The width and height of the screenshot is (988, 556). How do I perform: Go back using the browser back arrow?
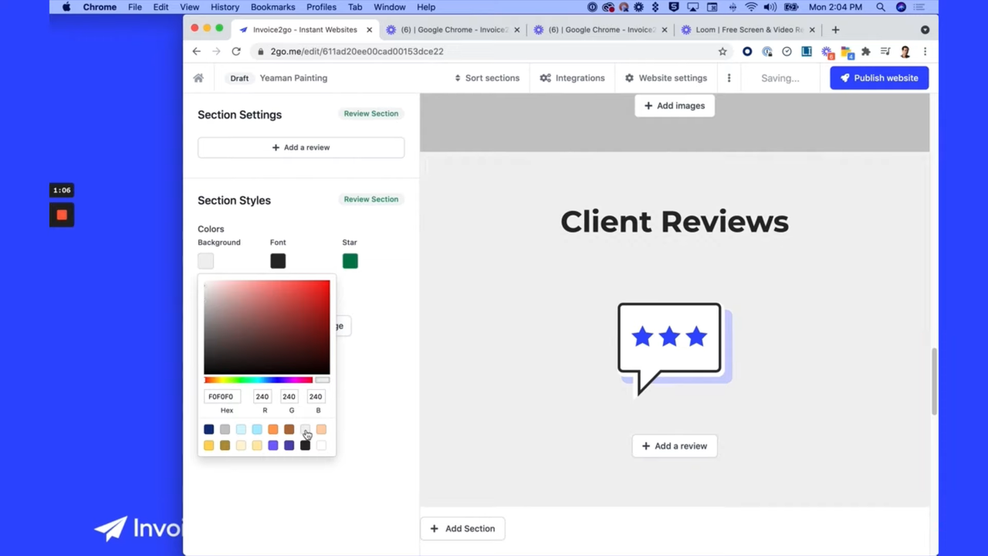point(197,52)
